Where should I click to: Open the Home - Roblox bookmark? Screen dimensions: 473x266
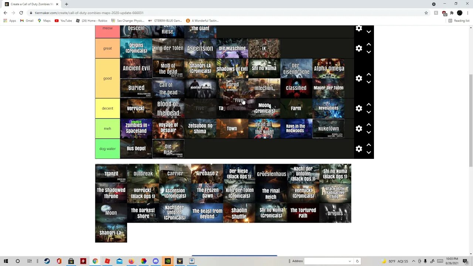pyautogui.click(x=91, y=21)
